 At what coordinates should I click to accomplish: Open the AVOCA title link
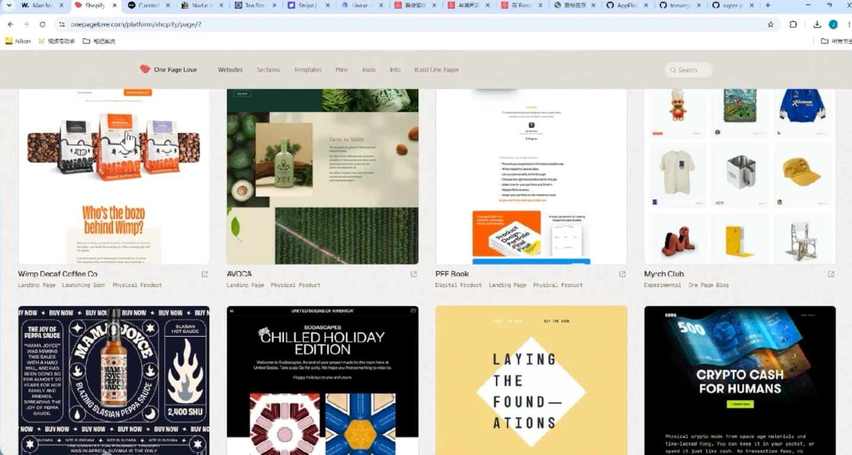point(239,274)
